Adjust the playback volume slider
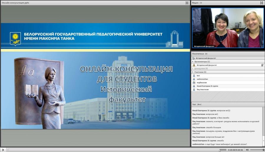Image resolution: width=265 pixels, height=152 pixels. [x=257, y=150]
